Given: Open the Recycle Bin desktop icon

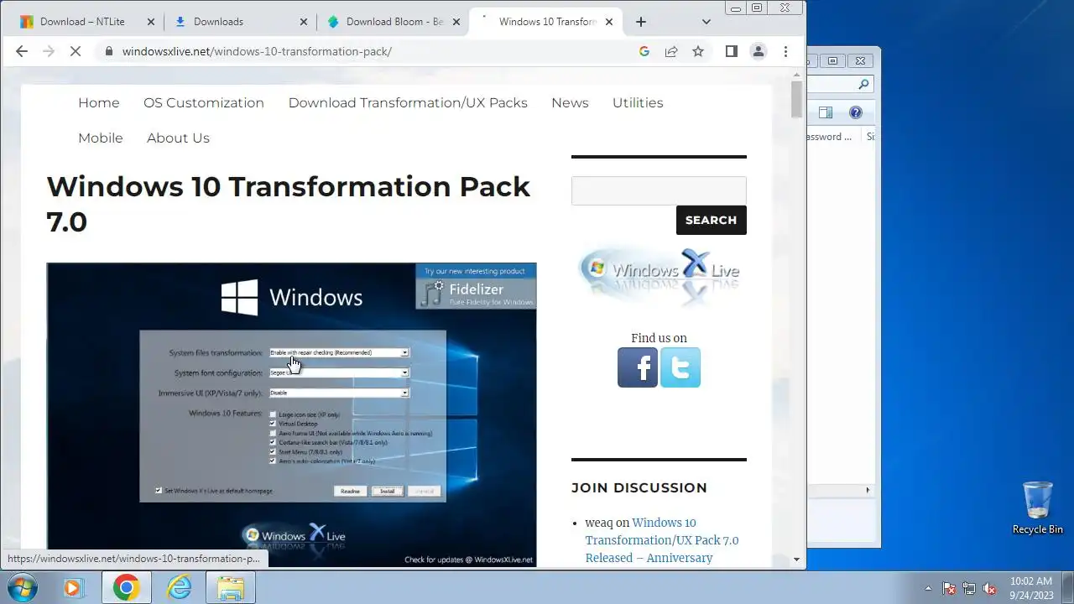Looking at the screenshot, I should point(1038,508).
